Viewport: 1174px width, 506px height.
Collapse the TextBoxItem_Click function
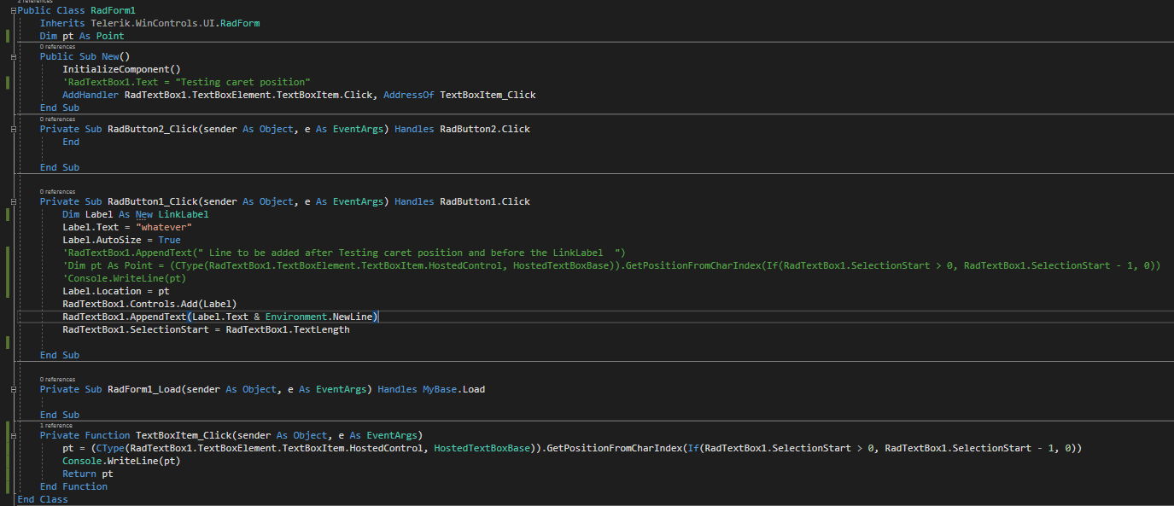(13, 435)
